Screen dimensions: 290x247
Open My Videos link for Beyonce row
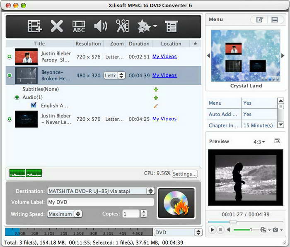164,75
